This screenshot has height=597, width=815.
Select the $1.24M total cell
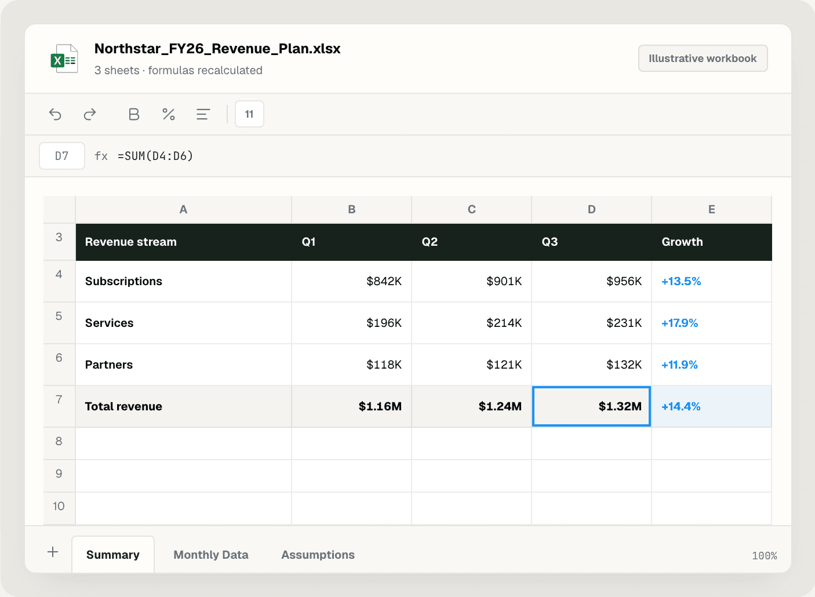pos(472,406)
